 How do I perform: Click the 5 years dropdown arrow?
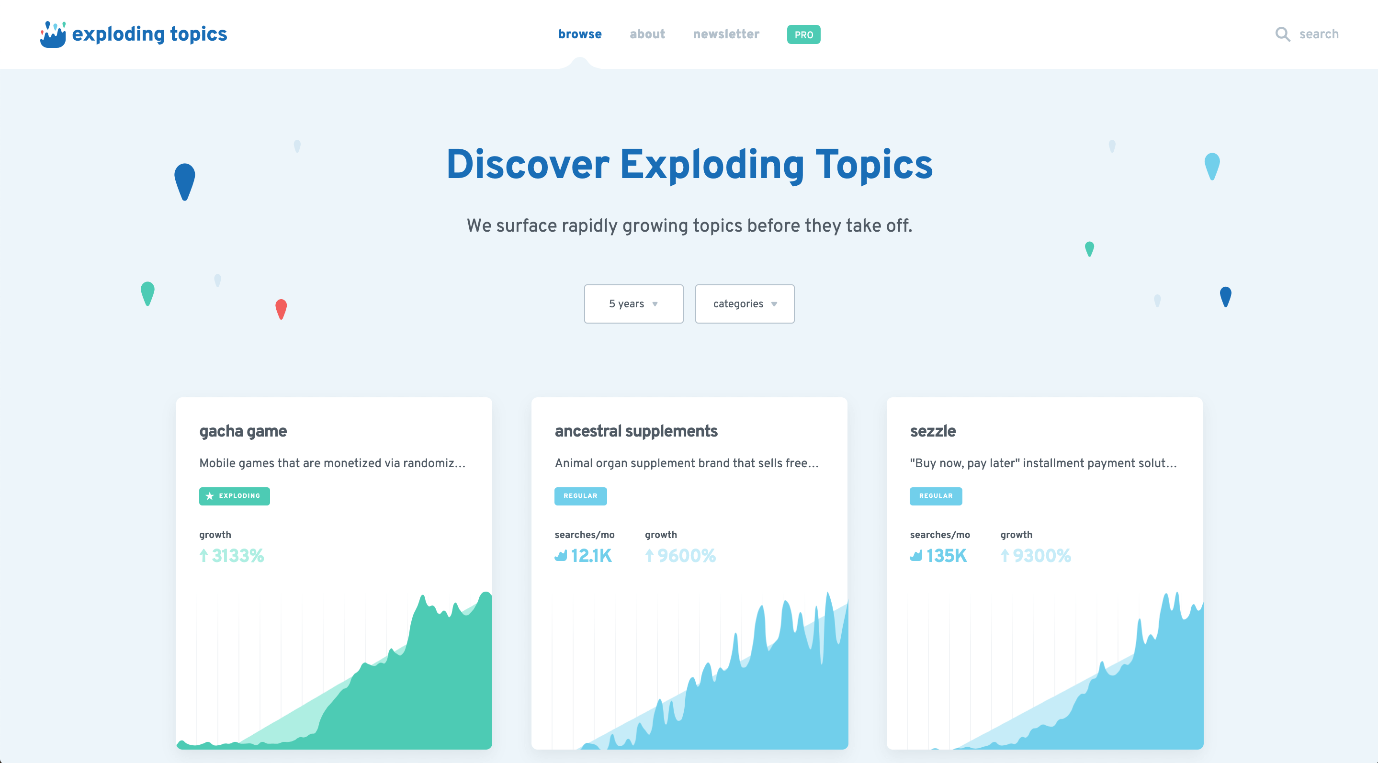[655, 304]
